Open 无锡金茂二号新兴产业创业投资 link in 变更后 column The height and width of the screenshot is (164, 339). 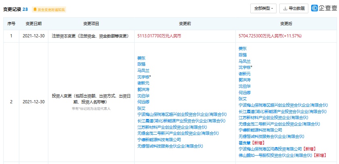pos(279,124)
